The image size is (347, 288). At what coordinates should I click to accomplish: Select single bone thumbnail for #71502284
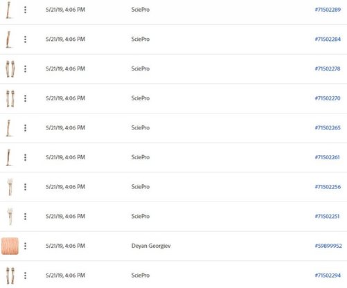(9, 39)
